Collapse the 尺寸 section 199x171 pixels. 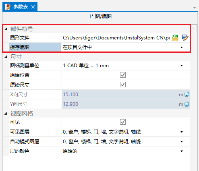pos(6,57)
